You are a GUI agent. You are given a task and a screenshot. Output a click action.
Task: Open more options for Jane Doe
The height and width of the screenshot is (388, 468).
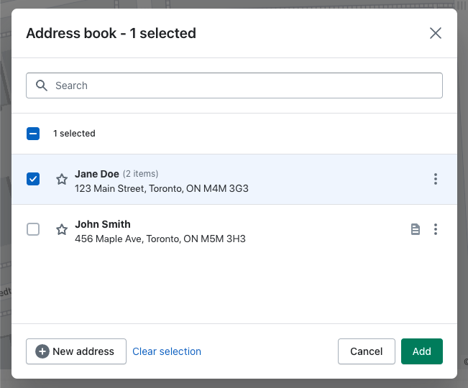pos(435,179)
